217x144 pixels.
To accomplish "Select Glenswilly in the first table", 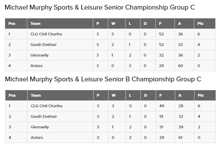I will pyautogui.click(x=39, y=55).
